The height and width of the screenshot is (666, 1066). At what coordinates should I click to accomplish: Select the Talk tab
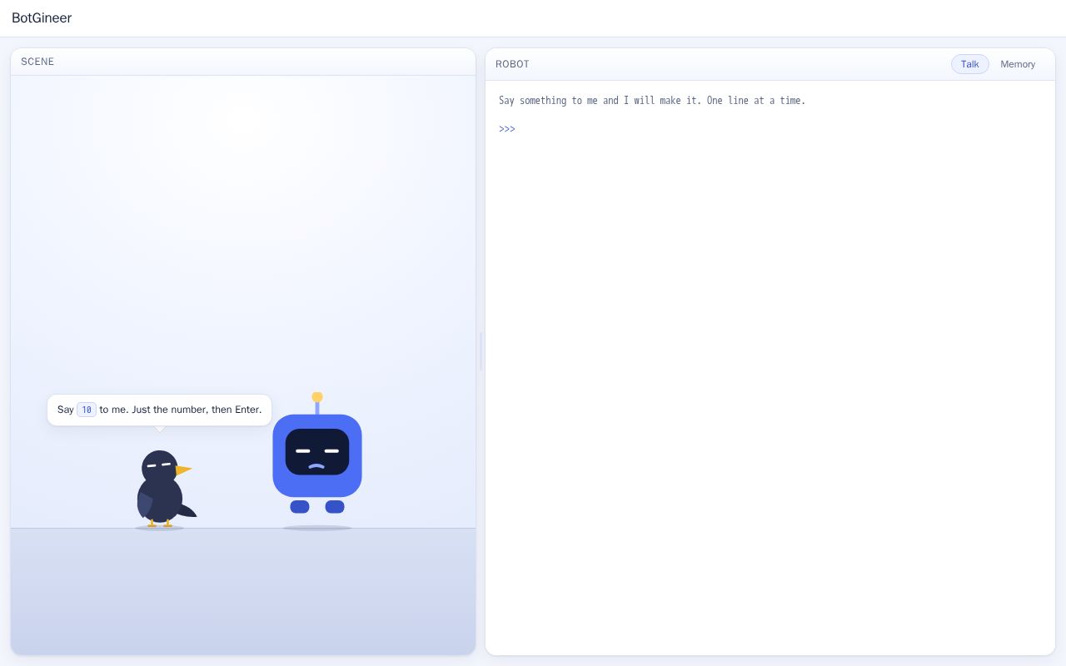pos(970,64)
